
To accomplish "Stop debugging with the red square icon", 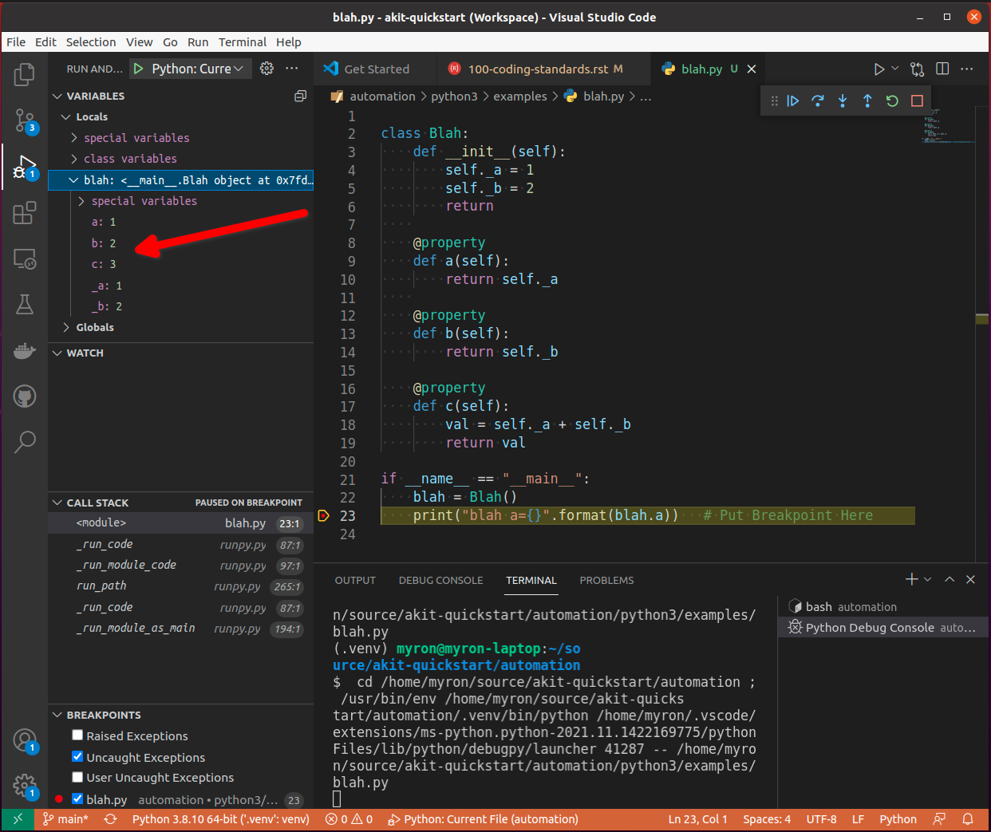I will [917, 101].
